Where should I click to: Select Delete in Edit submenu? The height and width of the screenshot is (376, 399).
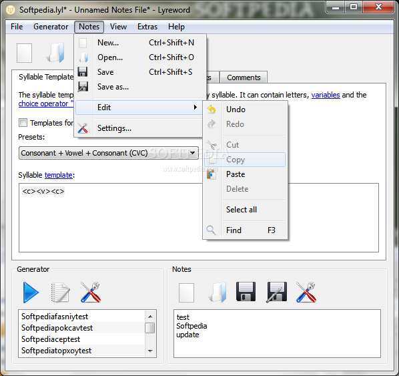pyautogui.click(x=245, y=189)
